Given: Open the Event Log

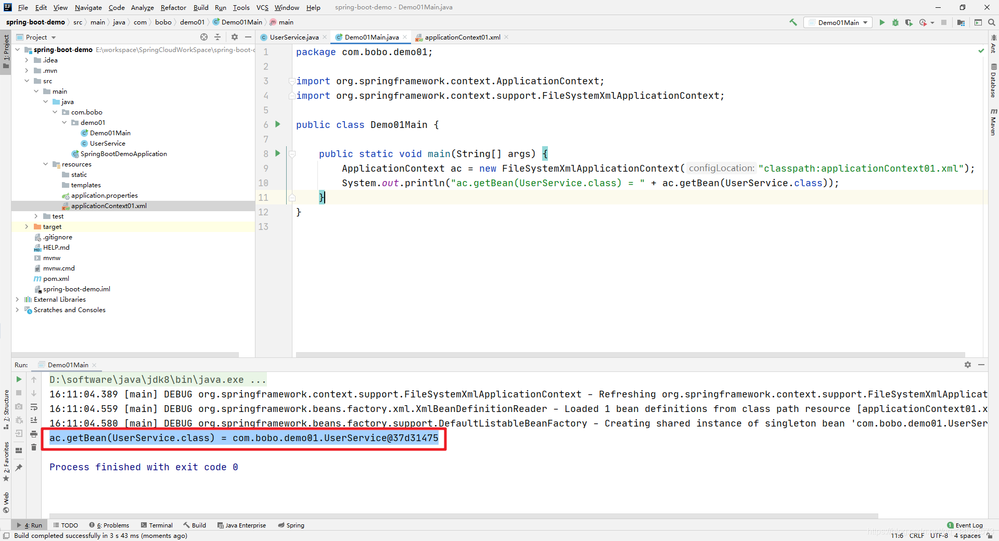Looking at the screenshot, I should (x=965, y=525).
